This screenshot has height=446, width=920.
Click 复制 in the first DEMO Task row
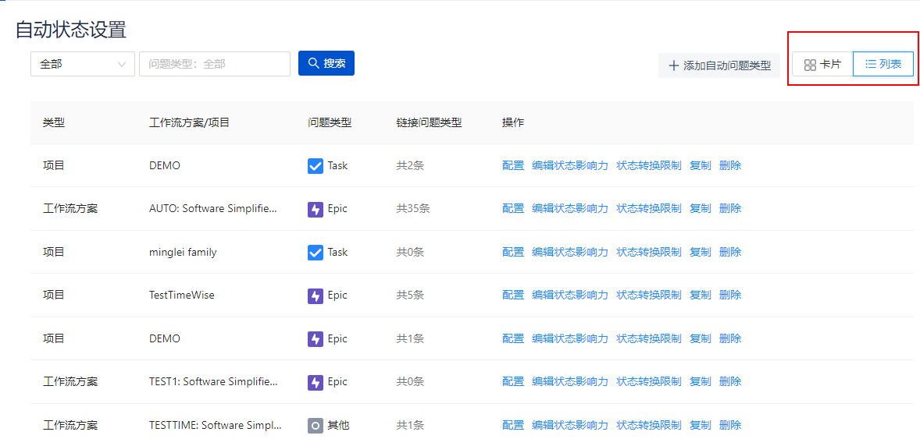tap(700, 165)
